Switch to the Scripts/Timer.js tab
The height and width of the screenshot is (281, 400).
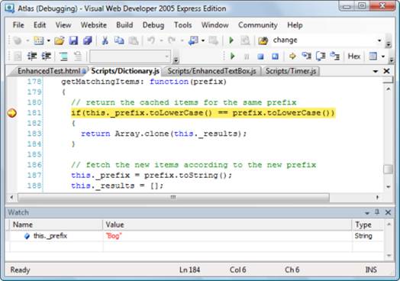click(x=291, y=71)
